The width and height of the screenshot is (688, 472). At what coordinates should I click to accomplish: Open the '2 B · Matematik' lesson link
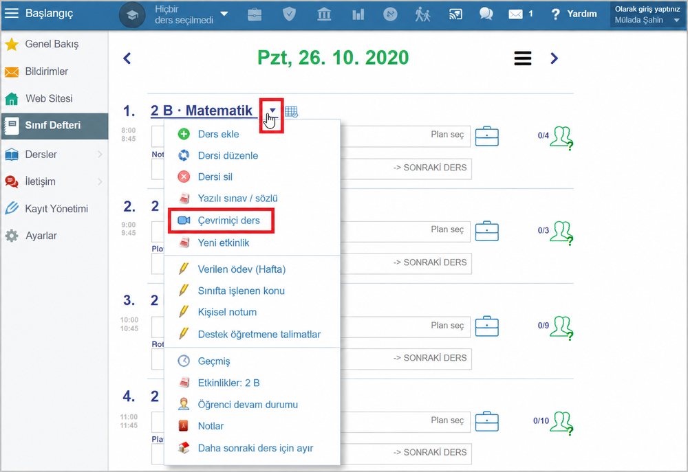202,111
